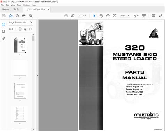Click thumbnails scrollbar down arrow
This screenshot has height=131, width=165.
33,130
